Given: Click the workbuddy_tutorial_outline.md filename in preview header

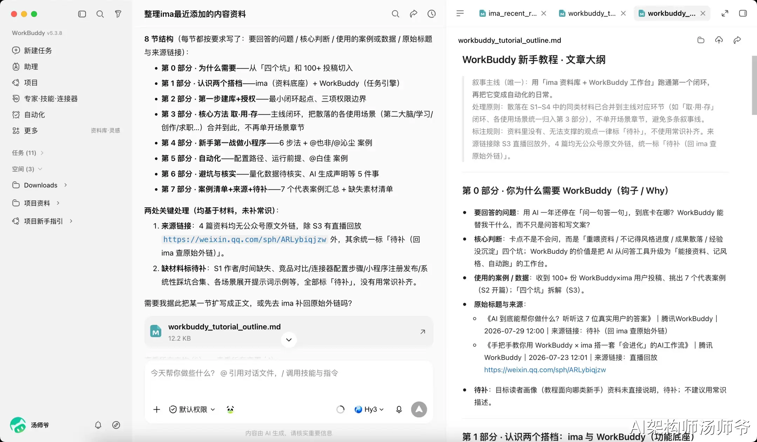Looking at the screenshot, I should click(510, 40).
